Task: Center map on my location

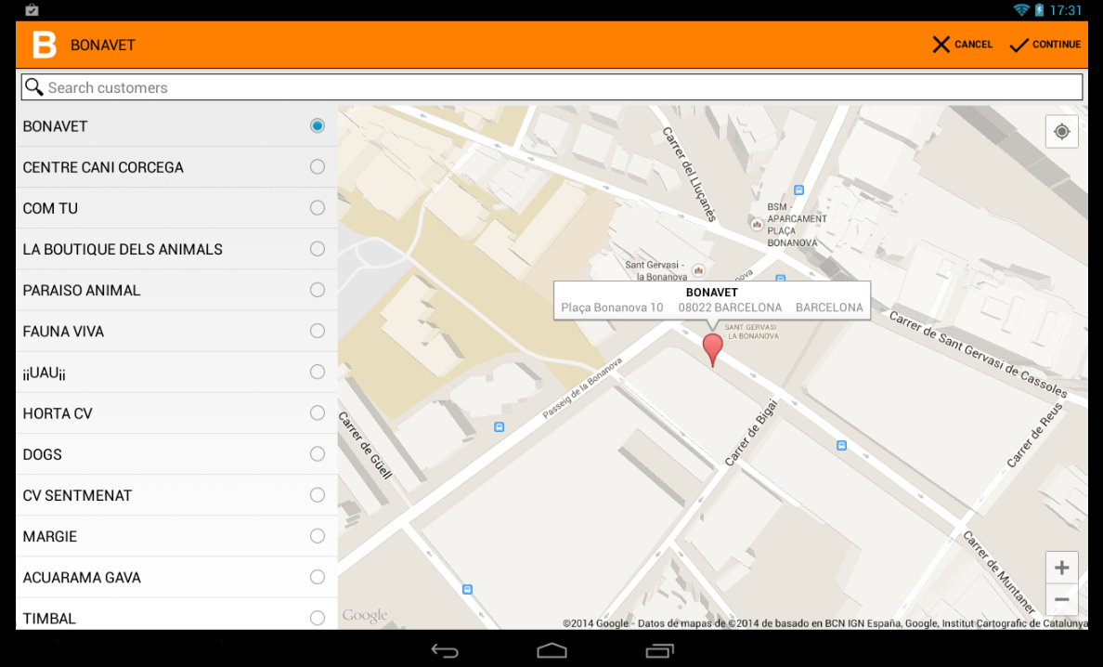Action: 1061,132
